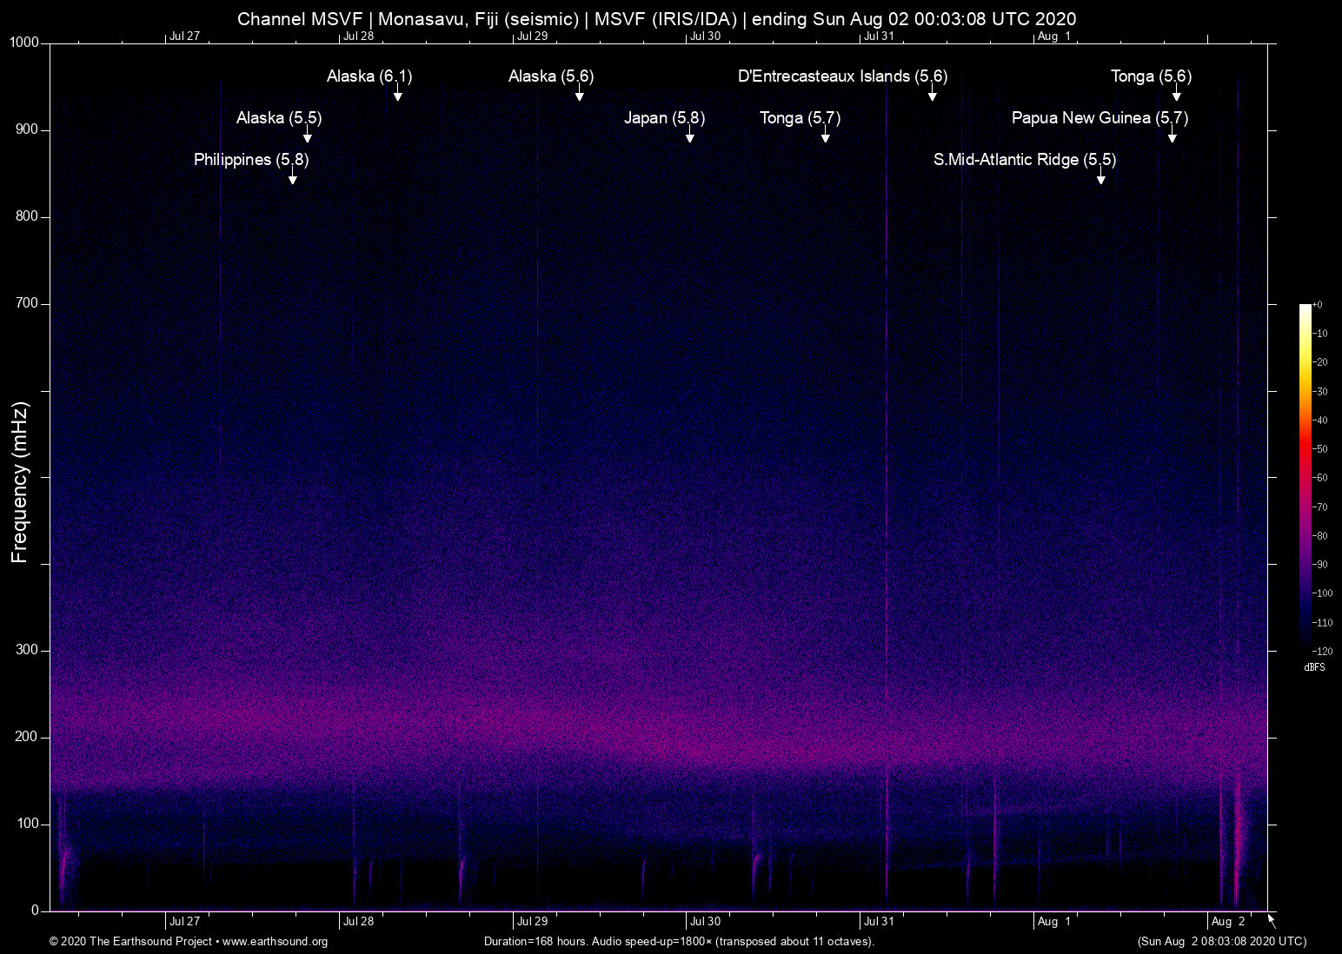Click the dBFS color scale bar
1342x954 pixels.
click(1305, 477)
